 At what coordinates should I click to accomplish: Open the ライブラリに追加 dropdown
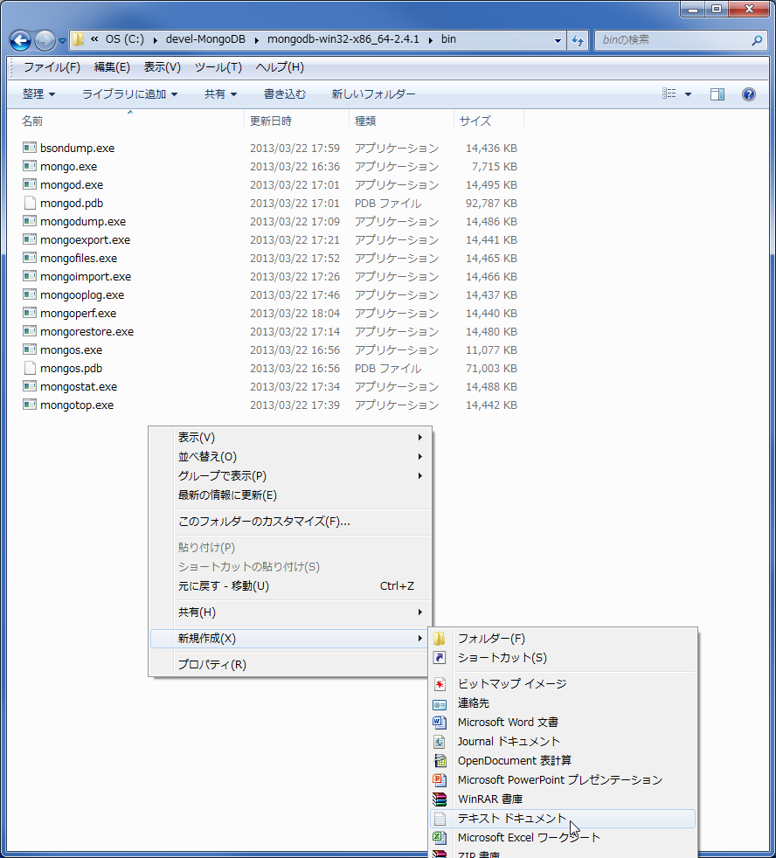(129, 94)
